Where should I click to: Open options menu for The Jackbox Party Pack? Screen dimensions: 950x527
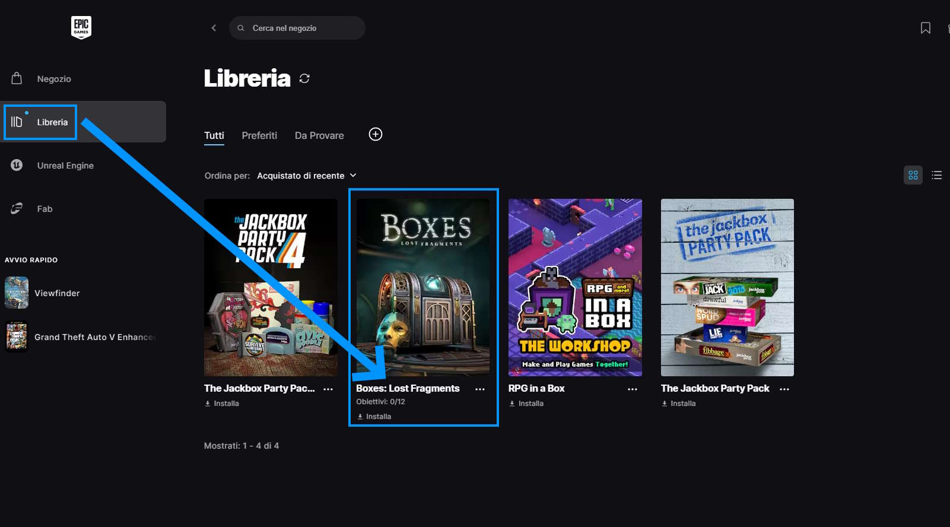pos(784,389)
